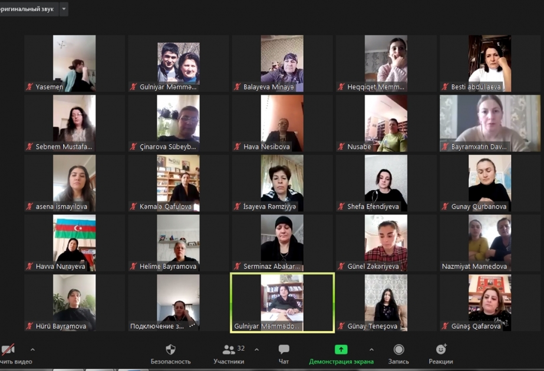Click the start video camera icon

(x=8, y=349)
